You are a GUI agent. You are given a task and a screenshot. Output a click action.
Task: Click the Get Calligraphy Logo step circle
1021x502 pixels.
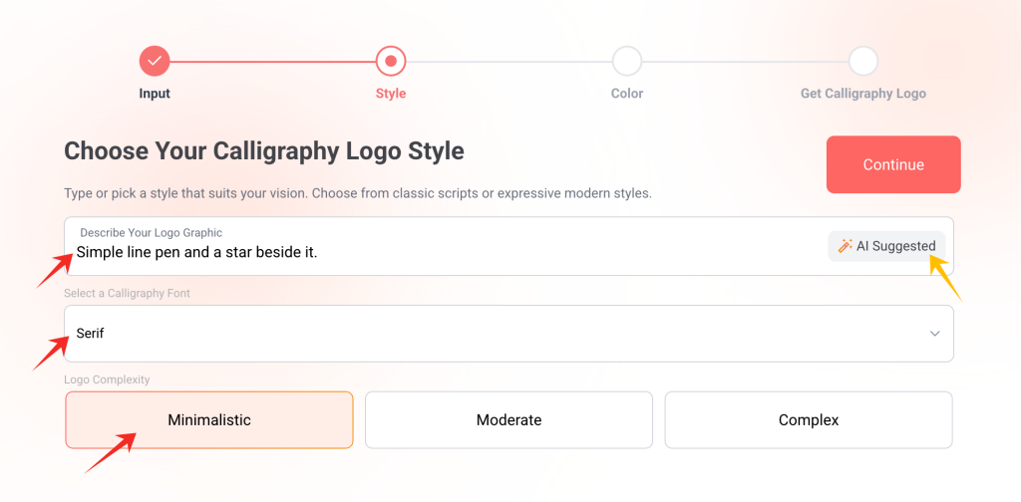click(863, 61)
